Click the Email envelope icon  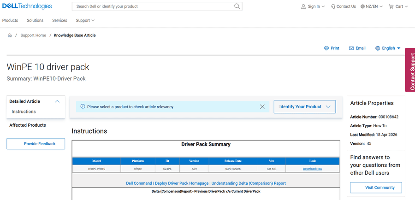coord(351,48)
